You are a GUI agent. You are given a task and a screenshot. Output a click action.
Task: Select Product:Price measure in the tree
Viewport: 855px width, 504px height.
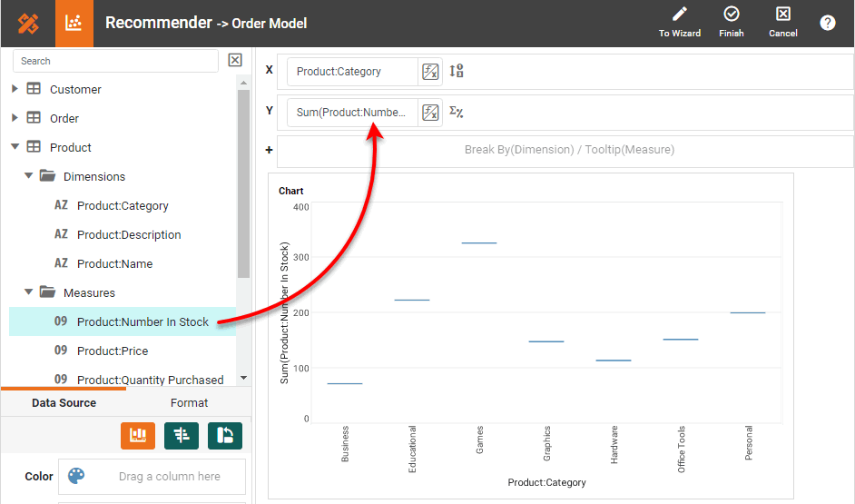124,351
